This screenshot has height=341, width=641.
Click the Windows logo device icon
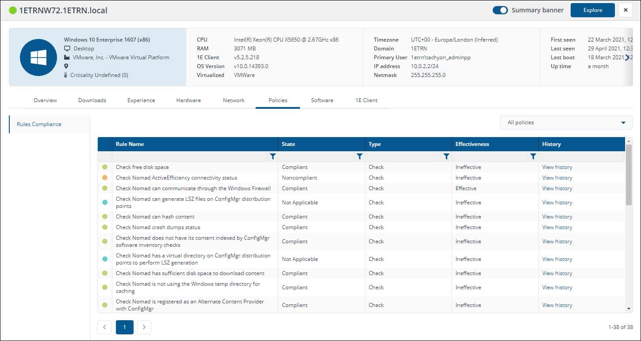[38, 57]
